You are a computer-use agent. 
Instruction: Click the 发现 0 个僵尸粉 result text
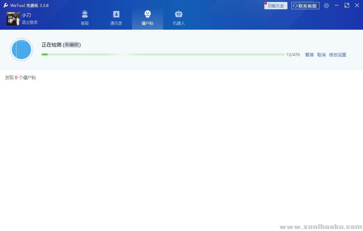(x=20, y=78)
